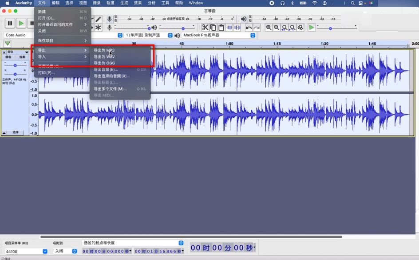The width and height of the screenshot is (419, 260).
Task: Click the horizontal scrollbar at bottom
Action: (x=191, y=237)
